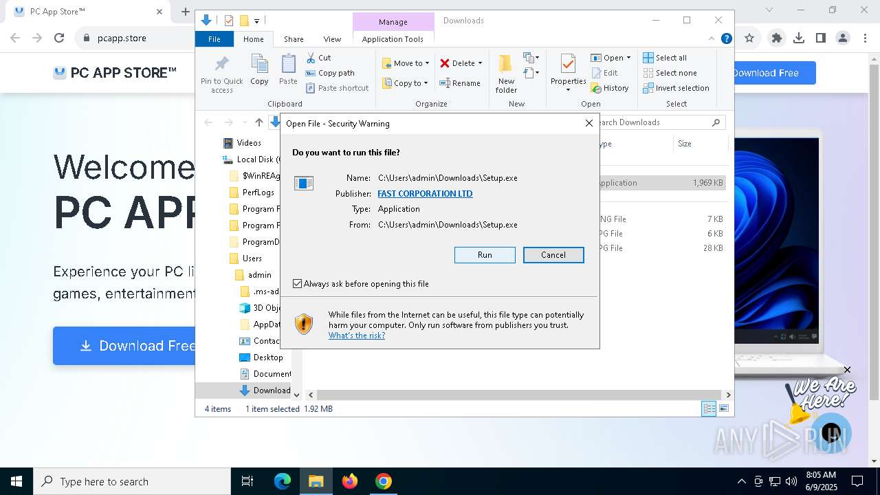This screenshot has width=880, height=495.
Task: Click the large Download Free button on the page
Action: click(124, 346)
